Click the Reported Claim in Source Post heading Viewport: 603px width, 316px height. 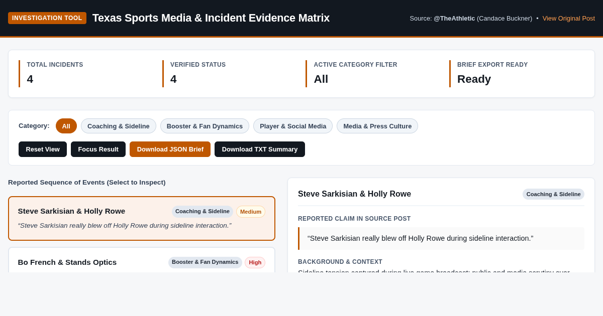[x=354, y=219]
